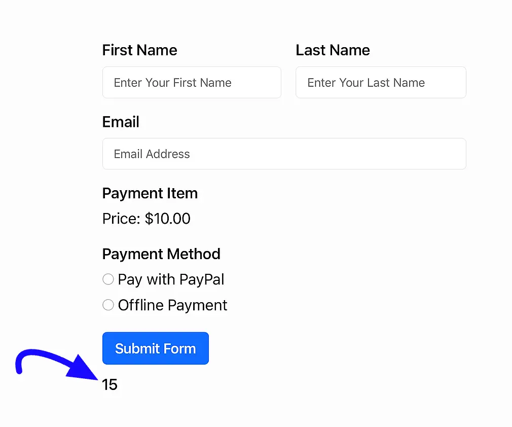The height and width of the screenshot is (427, 512).
Task: Focus the Last Name text box
Action: tap(381, 82)
